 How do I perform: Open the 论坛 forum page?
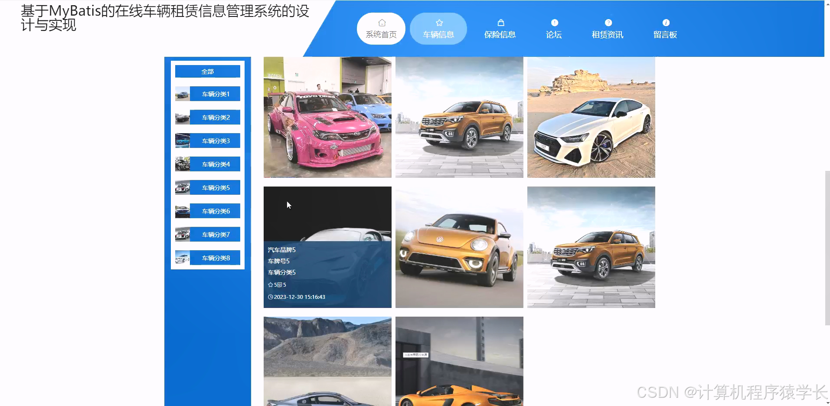[554, 29]
